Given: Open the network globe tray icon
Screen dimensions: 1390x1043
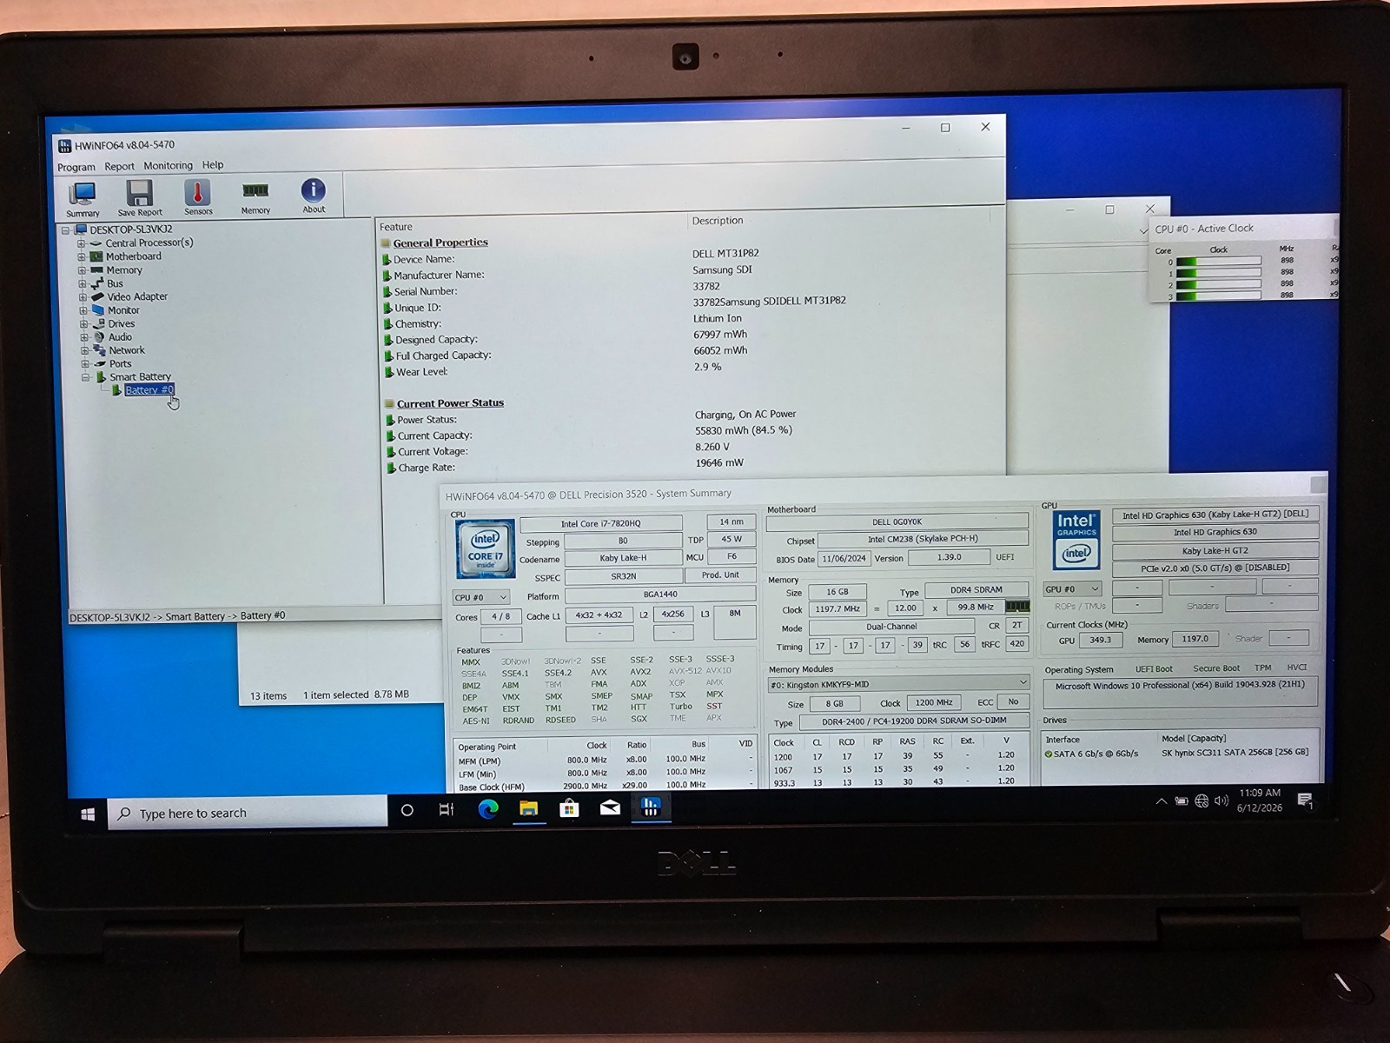Looking at the screenshot, I should (1201, 801).
